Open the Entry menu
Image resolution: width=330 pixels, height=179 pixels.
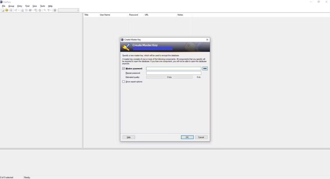click(x=20, y=6)
